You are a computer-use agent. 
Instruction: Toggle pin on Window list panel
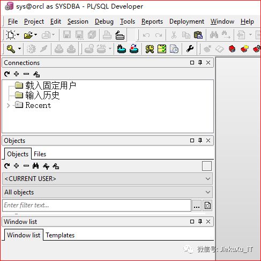coord(200,221)
